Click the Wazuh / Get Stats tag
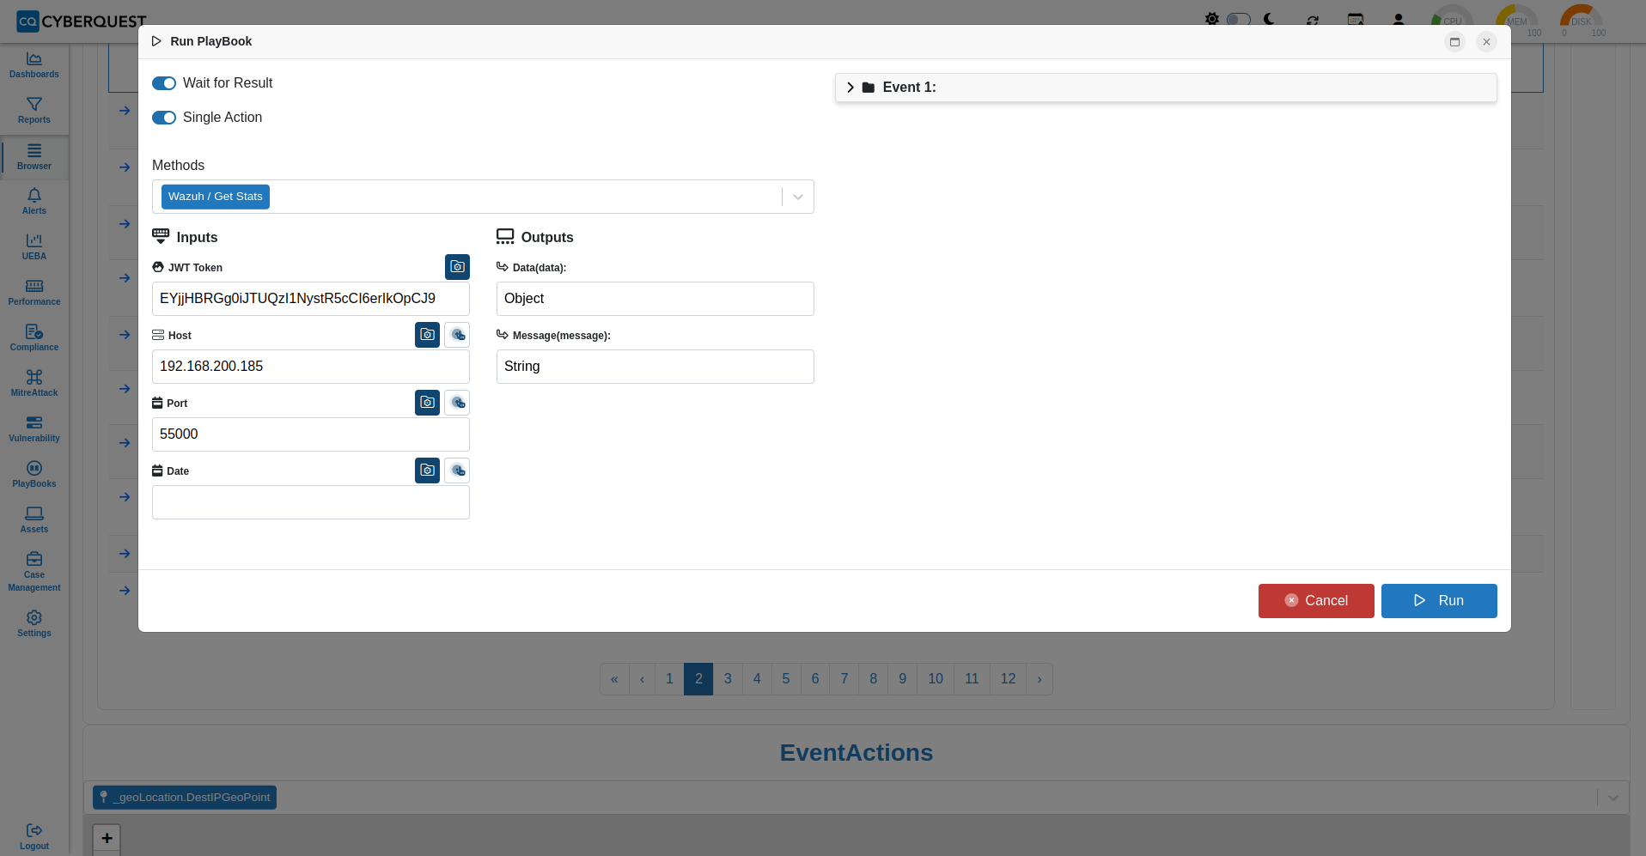Screen dimensions: 1646x856 [x=216, y=197]
